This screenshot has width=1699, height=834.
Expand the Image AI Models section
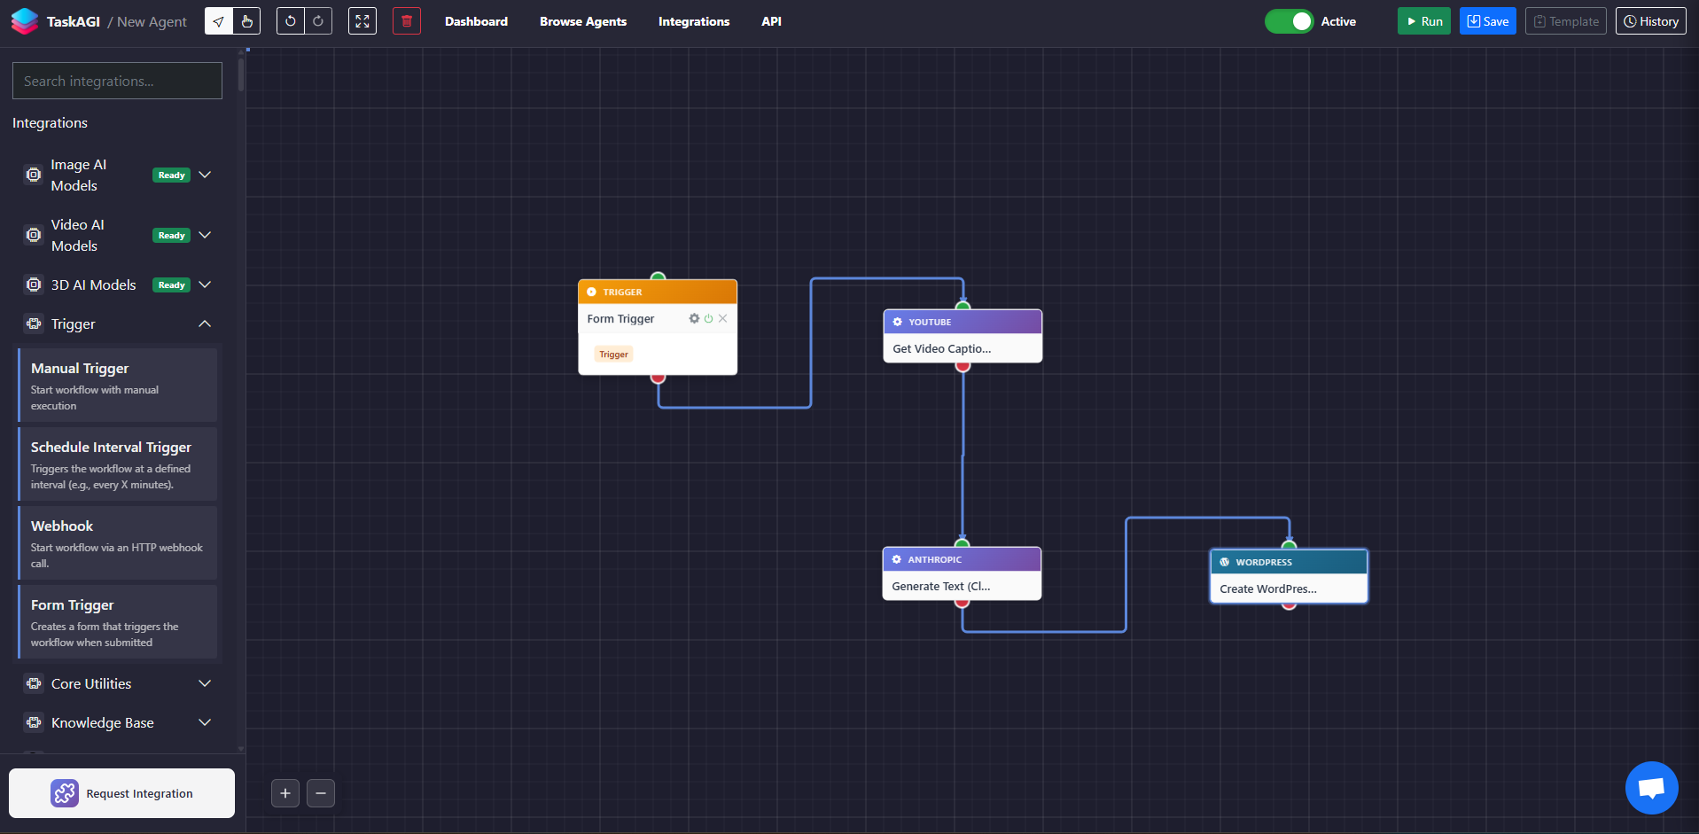coord(205,175)
